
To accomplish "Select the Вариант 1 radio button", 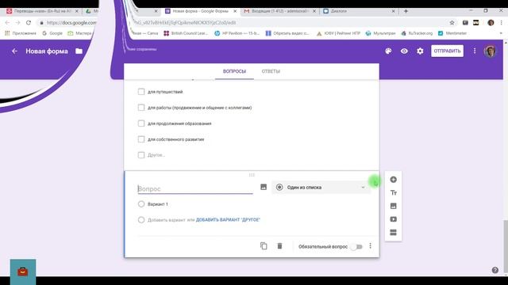I will pyautogui.click(x=141, y=204).
